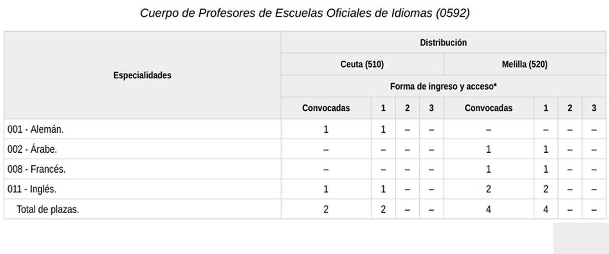Click the Convocadas header under Ceuta
This screenshot has height=254, width=609.
(x=326, y=108)
